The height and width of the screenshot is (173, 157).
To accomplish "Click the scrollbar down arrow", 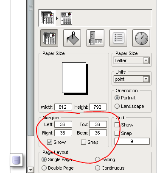I will coord(31,170).
